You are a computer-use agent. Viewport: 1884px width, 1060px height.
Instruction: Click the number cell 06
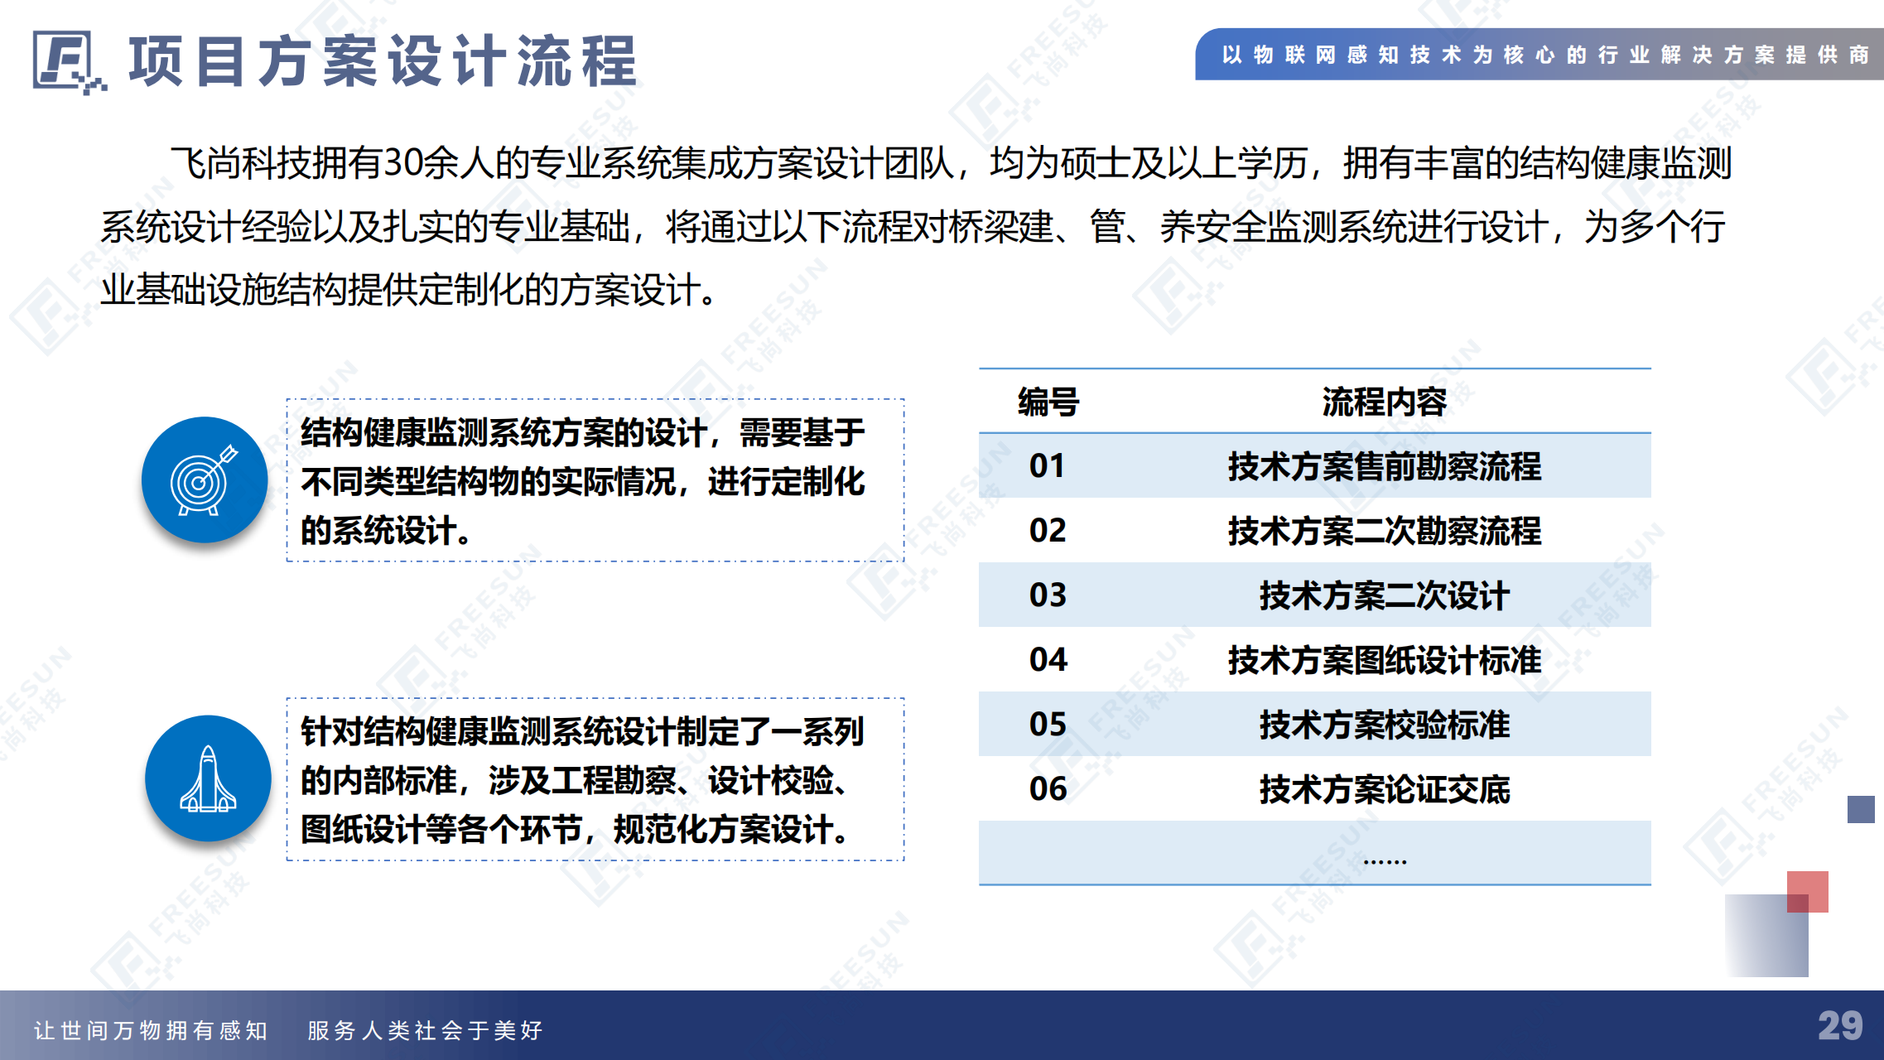(1048, 788)
